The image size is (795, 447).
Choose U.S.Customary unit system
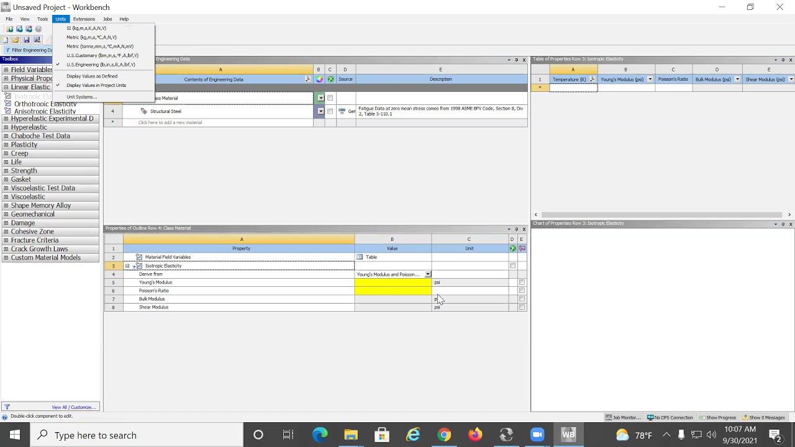tap(102, 55)
